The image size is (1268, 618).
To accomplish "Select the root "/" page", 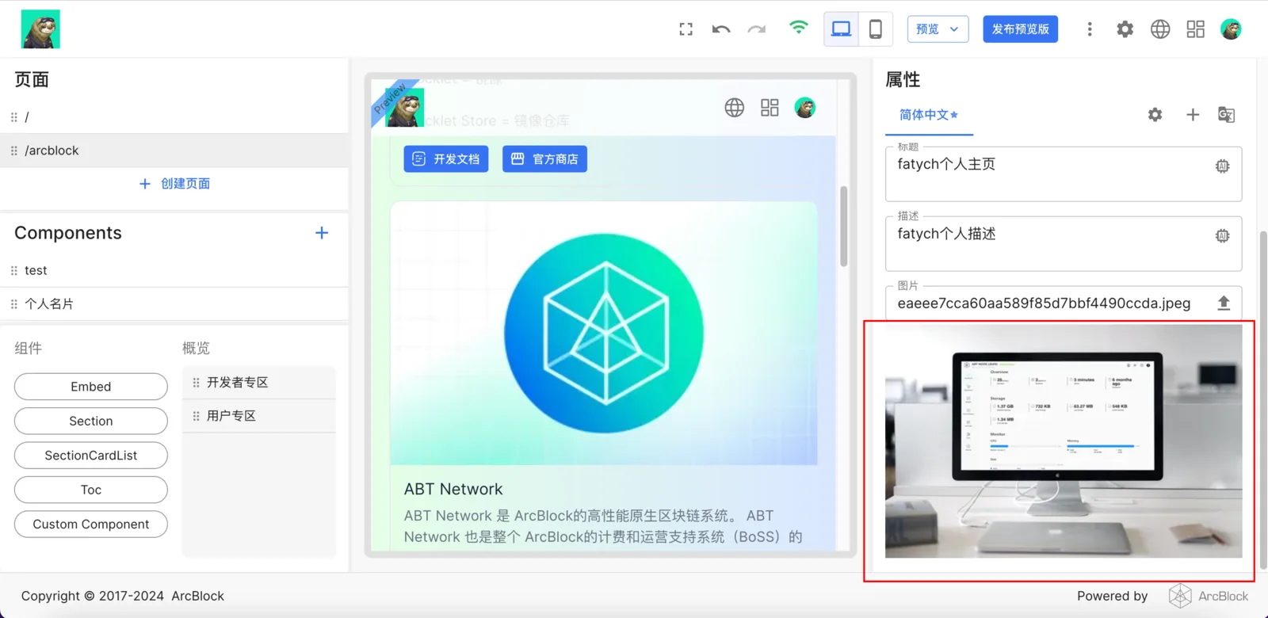I will [174, 117].
